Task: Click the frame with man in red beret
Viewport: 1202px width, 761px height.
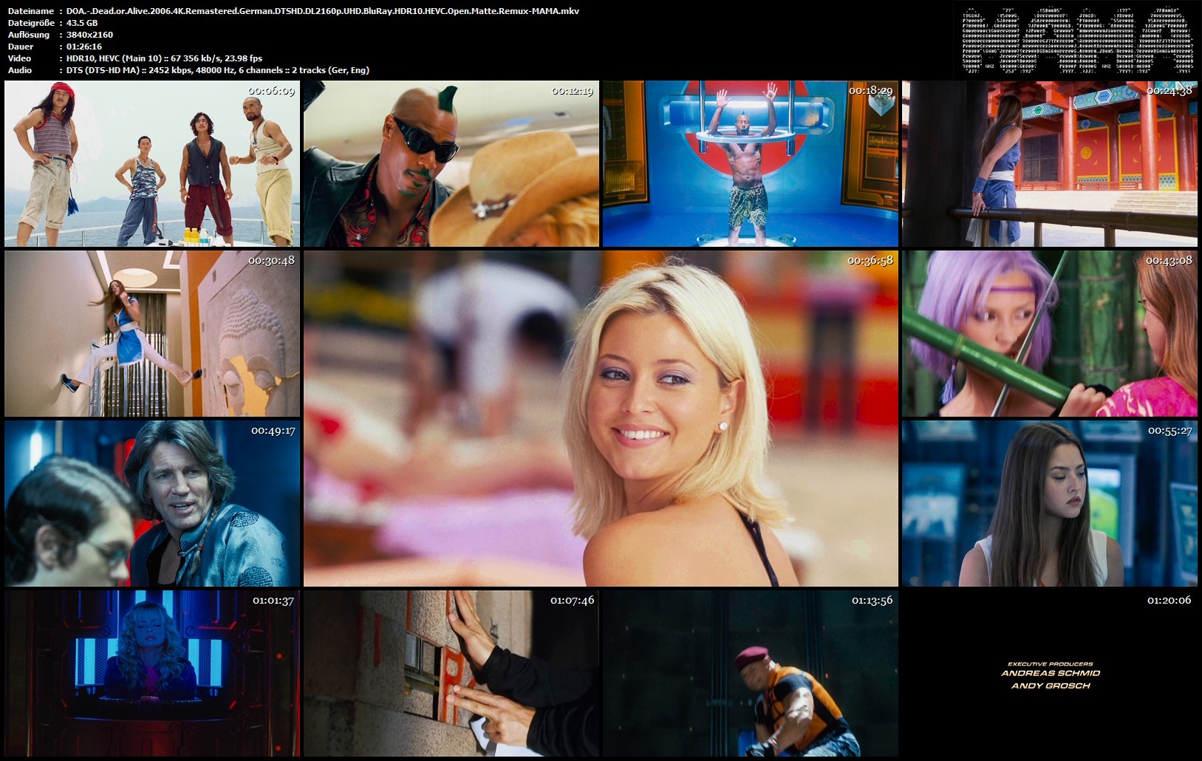Action: click(750, 672)
